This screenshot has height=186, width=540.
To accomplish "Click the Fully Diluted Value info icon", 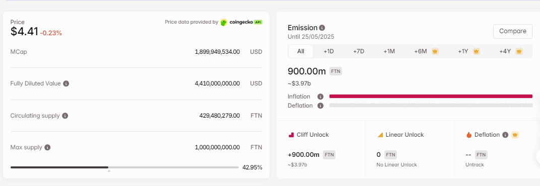I will [x=66, y=83].
